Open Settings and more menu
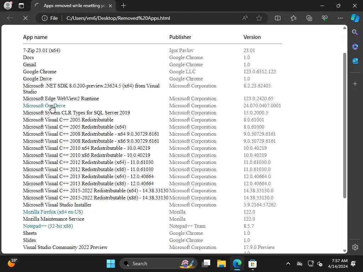The width and height of the screenshot is (363, 272). point(340,18)
